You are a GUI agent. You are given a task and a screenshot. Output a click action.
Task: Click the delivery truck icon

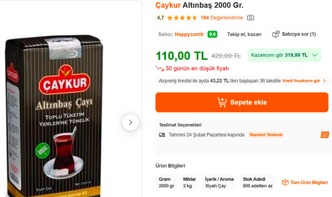point(162,135)
